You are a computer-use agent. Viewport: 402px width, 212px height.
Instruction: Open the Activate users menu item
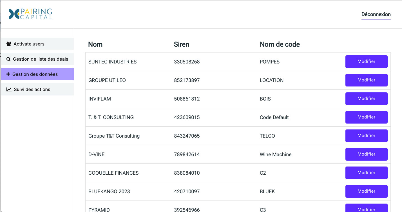pyautogui.click(x=37, y=44)
